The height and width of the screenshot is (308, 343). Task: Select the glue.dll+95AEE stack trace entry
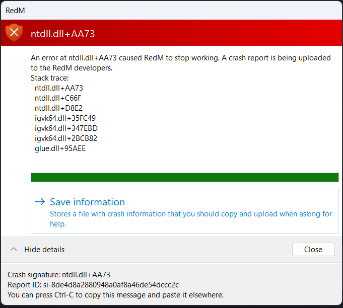60,148
